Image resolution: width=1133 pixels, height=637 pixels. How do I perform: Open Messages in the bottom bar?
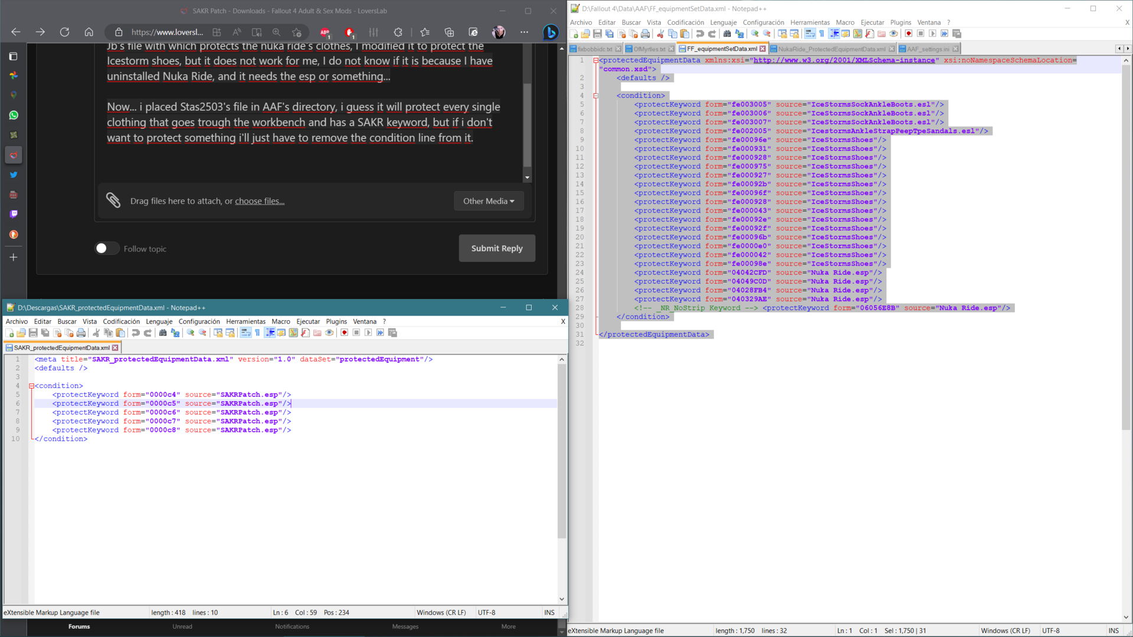(405, 626)
